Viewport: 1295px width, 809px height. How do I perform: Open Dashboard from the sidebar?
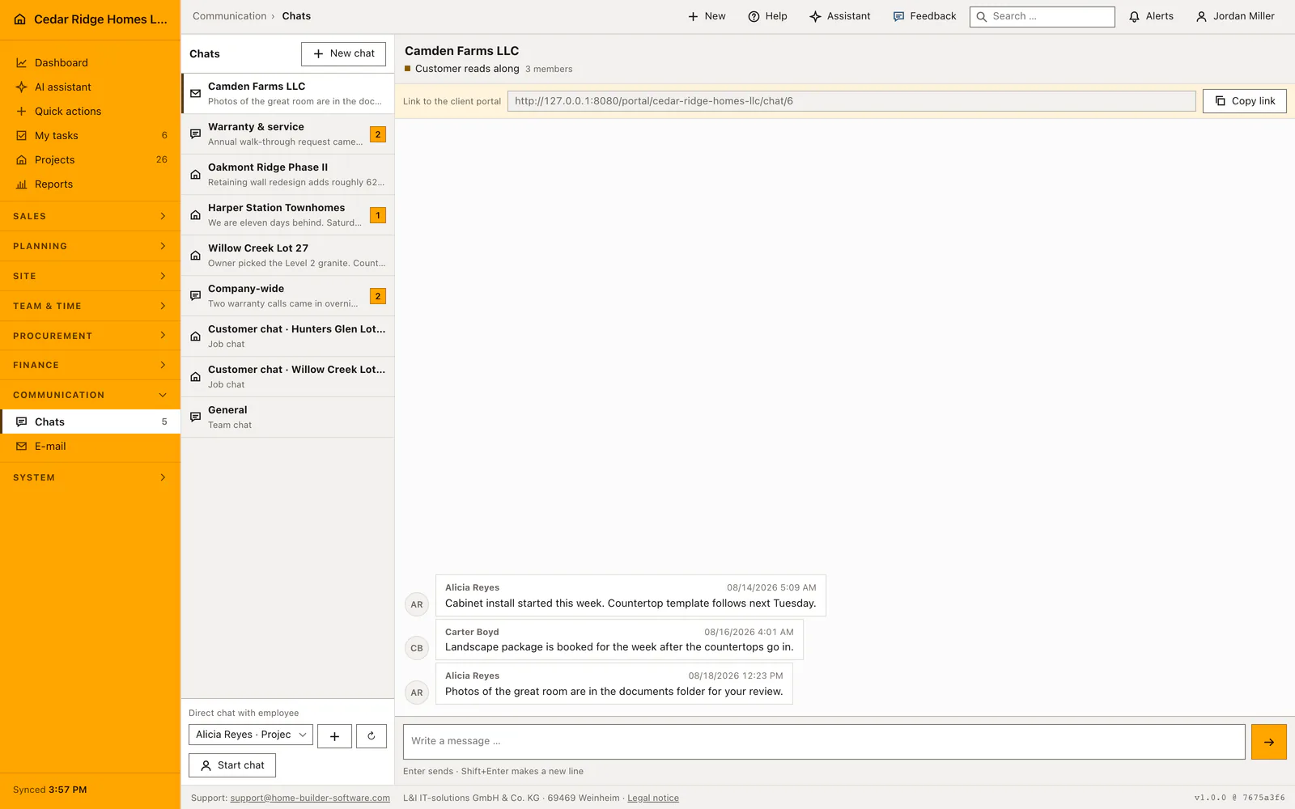pos(90,62)
